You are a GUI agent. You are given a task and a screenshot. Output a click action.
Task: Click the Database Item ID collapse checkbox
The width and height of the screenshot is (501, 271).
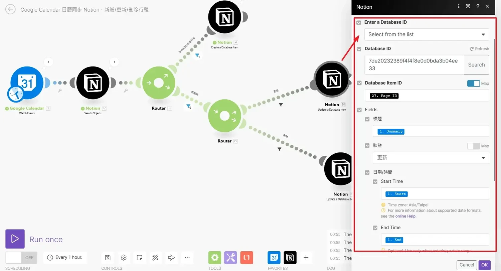click(359, 83)
